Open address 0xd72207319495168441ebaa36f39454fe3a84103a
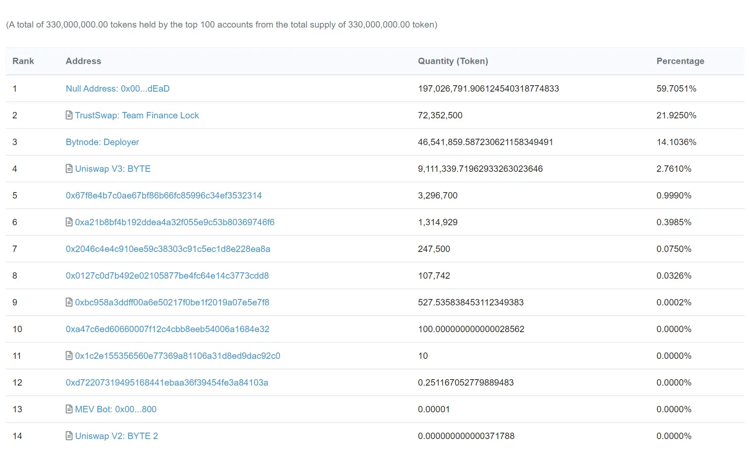The height and width of the screenshot is (453, 749). pos(167,383)
